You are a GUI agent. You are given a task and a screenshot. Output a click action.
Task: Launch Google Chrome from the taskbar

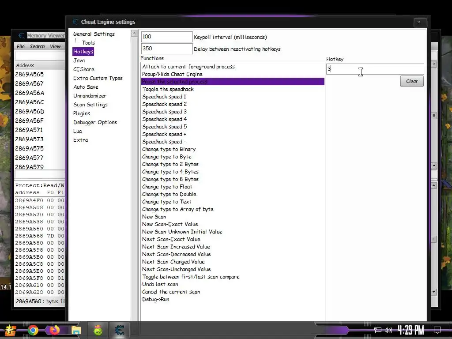point(33,330)
